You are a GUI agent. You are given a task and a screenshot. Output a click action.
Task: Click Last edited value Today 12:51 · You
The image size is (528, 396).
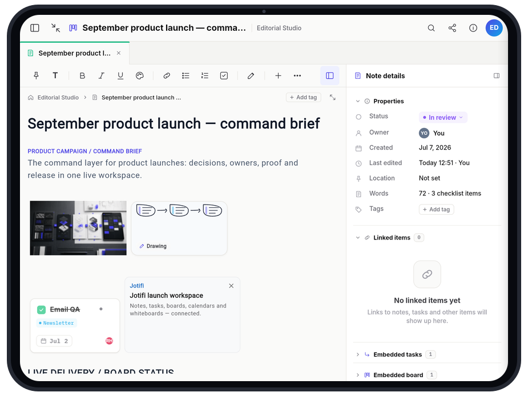click(444, 163)
